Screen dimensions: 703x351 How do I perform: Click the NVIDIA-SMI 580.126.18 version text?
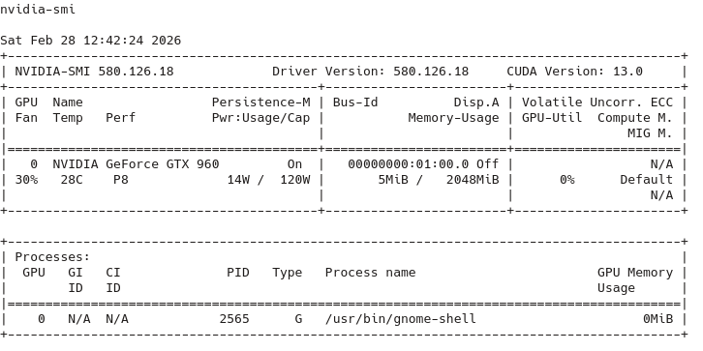click(94, 72)
